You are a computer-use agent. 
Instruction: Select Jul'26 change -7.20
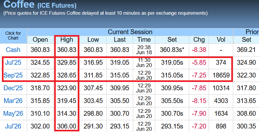[199, 126]
